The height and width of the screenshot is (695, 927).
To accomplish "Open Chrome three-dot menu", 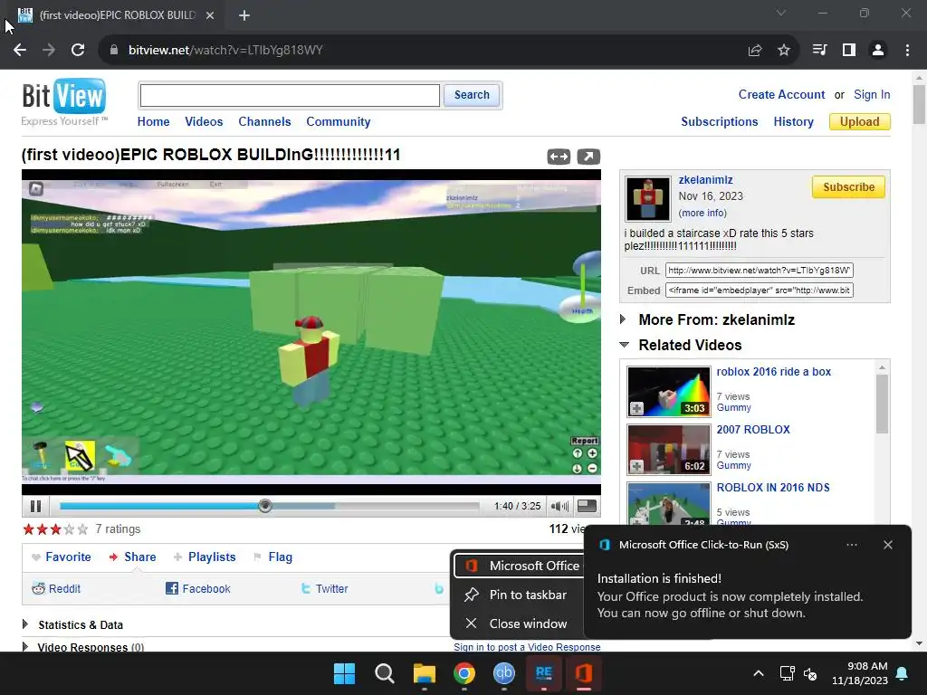I will (x=907, y=51).
